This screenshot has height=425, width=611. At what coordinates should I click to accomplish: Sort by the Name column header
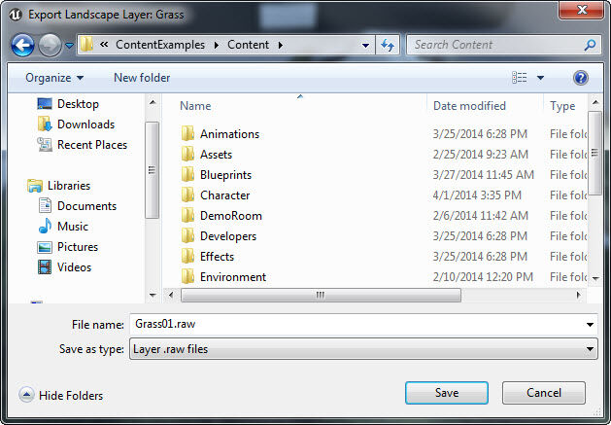pyautogui.click(x=195, y=106)
